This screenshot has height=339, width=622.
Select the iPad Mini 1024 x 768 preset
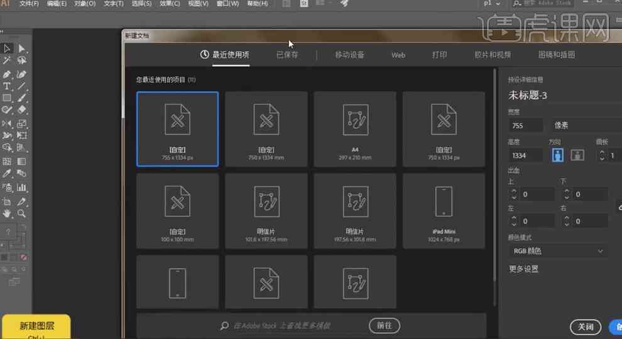pos(444,211)
